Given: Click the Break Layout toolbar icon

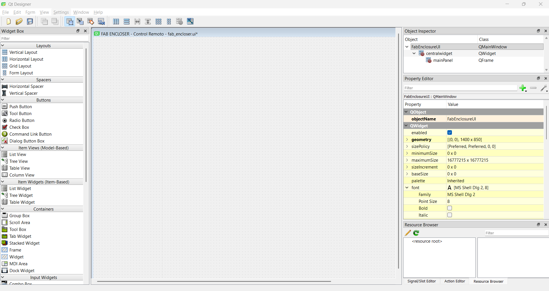Looking at the screenshot, I should [x=180, y=21].
